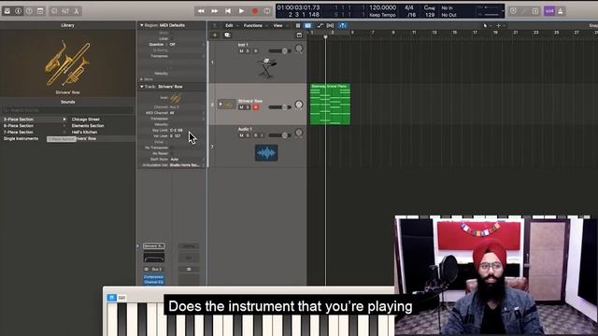
Task: Select Single Instruments in Library
Action: (x=21, y=139)
